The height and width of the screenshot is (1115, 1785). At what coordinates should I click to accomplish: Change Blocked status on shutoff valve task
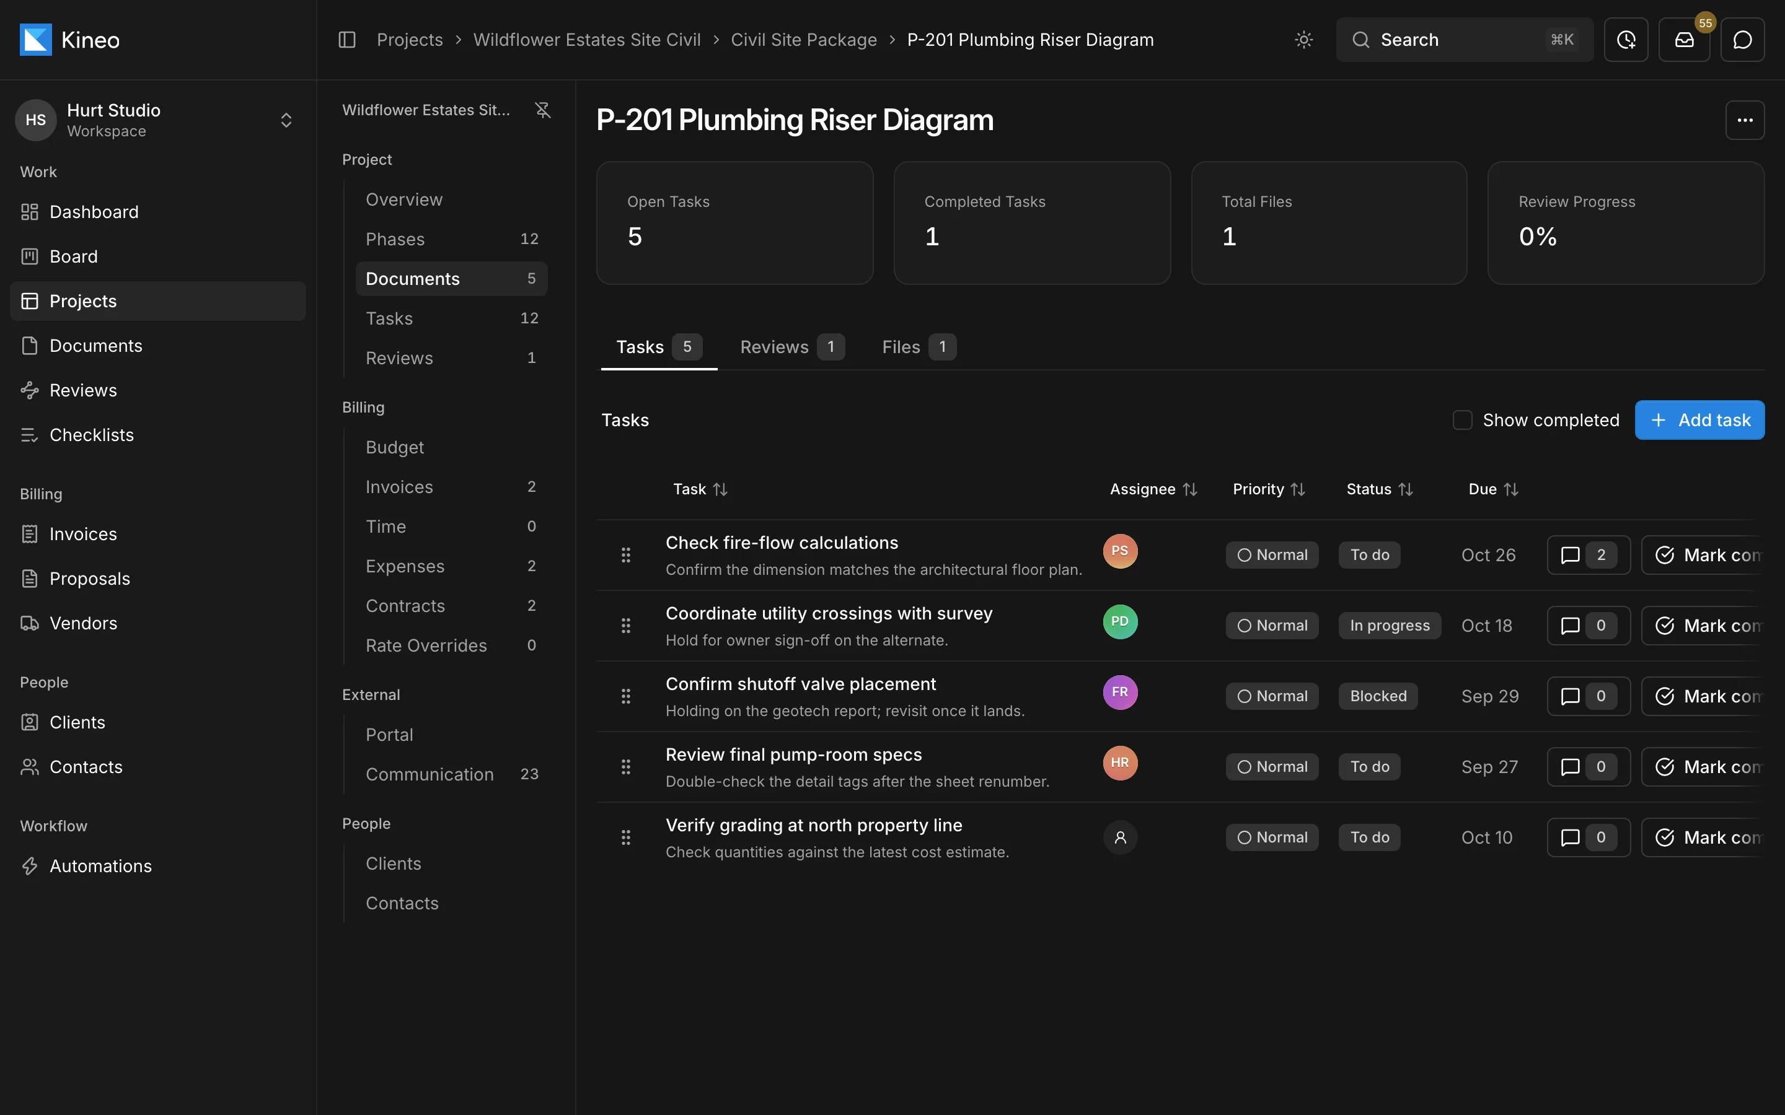point(1378,697)
